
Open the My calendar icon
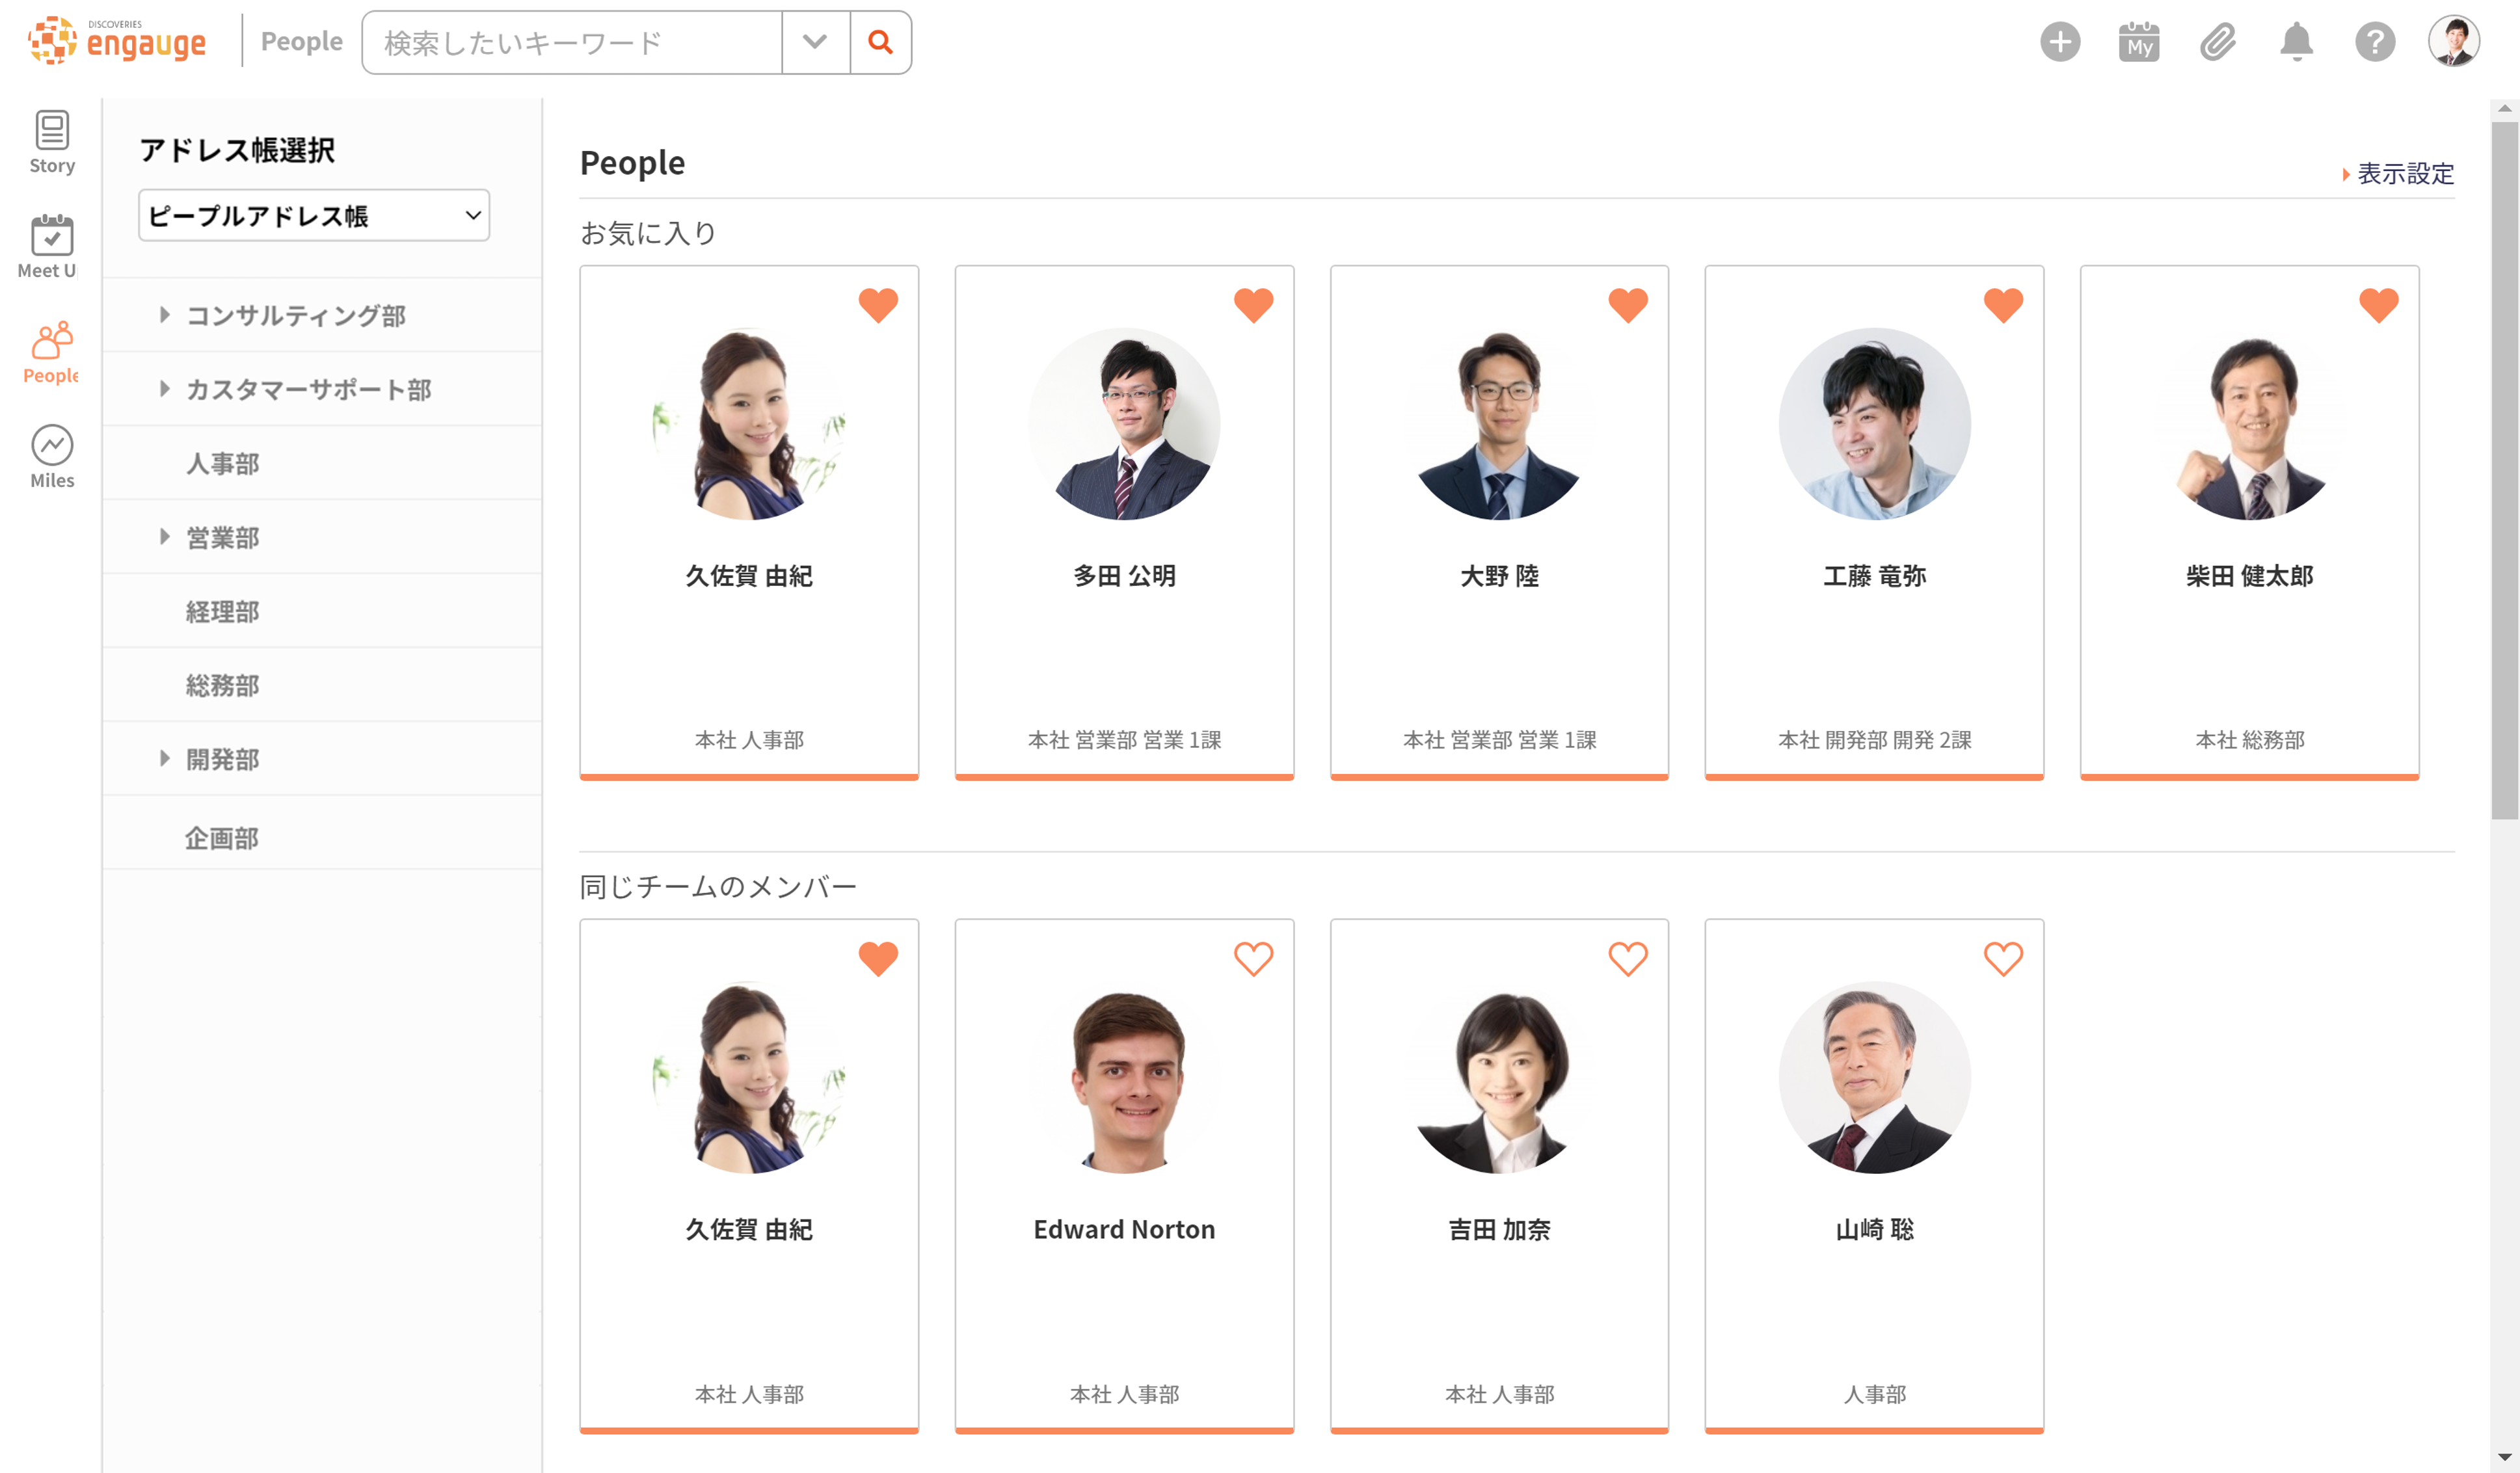2138,42
